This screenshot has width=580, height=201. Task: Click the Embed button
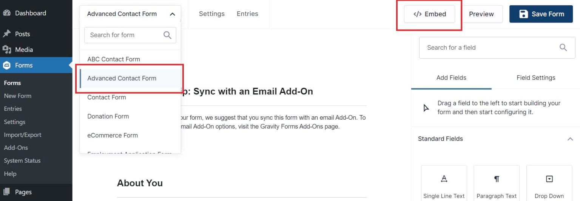429,14
